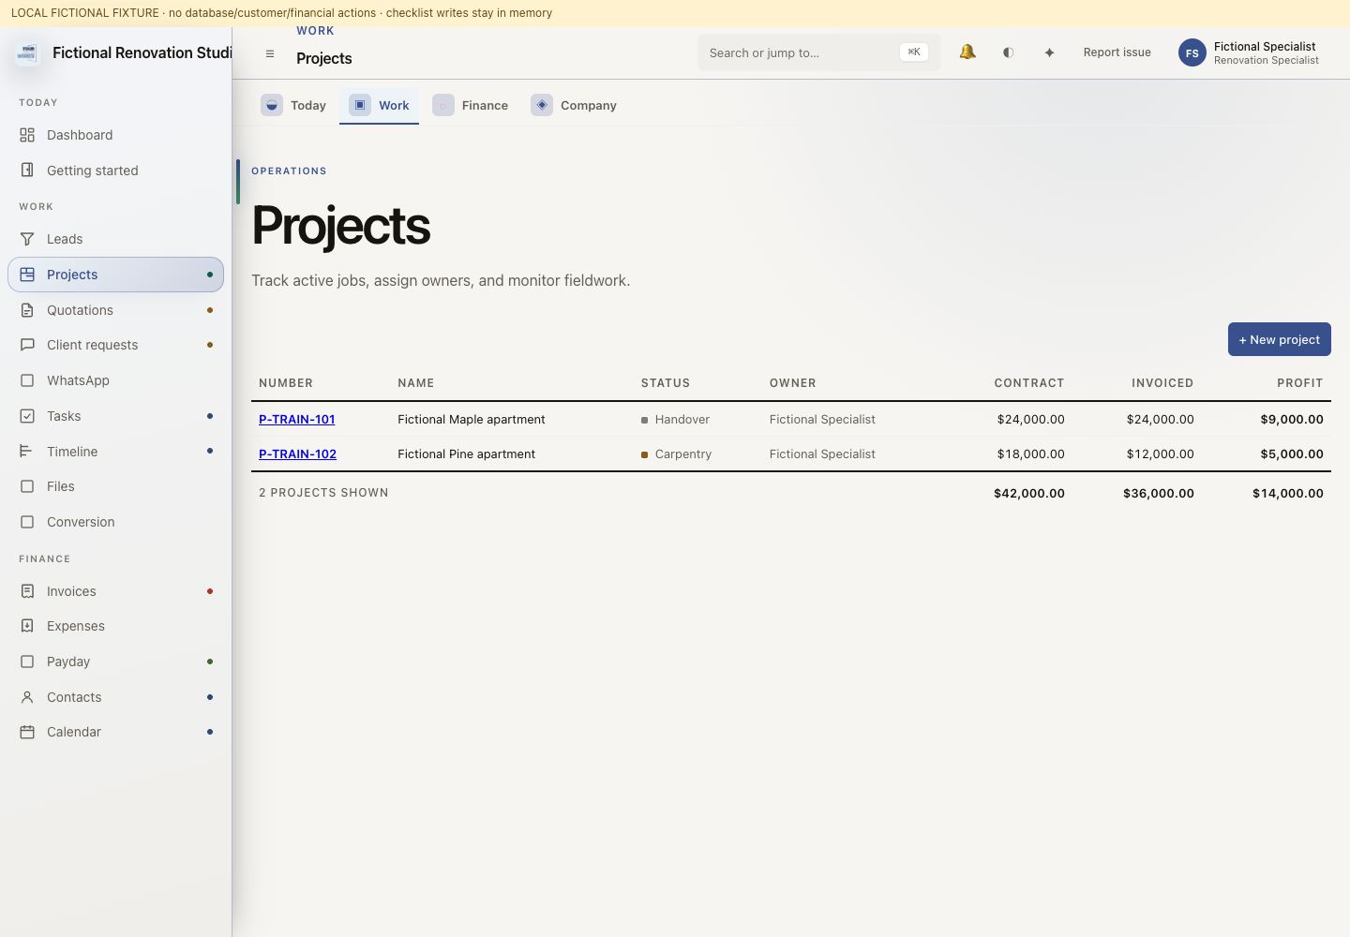Click the Timeline icon in sidebar
This screenshot has width=1350, height=937.
click(27, 452)
